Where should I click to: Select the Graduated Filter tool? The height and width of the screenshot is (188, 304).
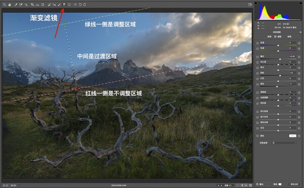(x=64, y=5)
